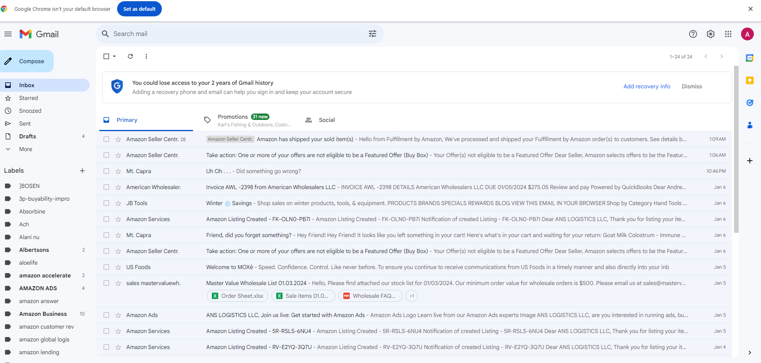
Task: Open select dropdown arrow next to checkbox
Action: (x=114, y=56)
